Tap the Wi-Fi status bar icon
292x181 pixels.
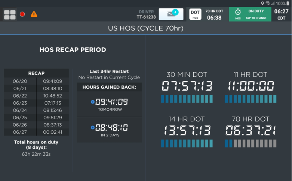point(268,3)
